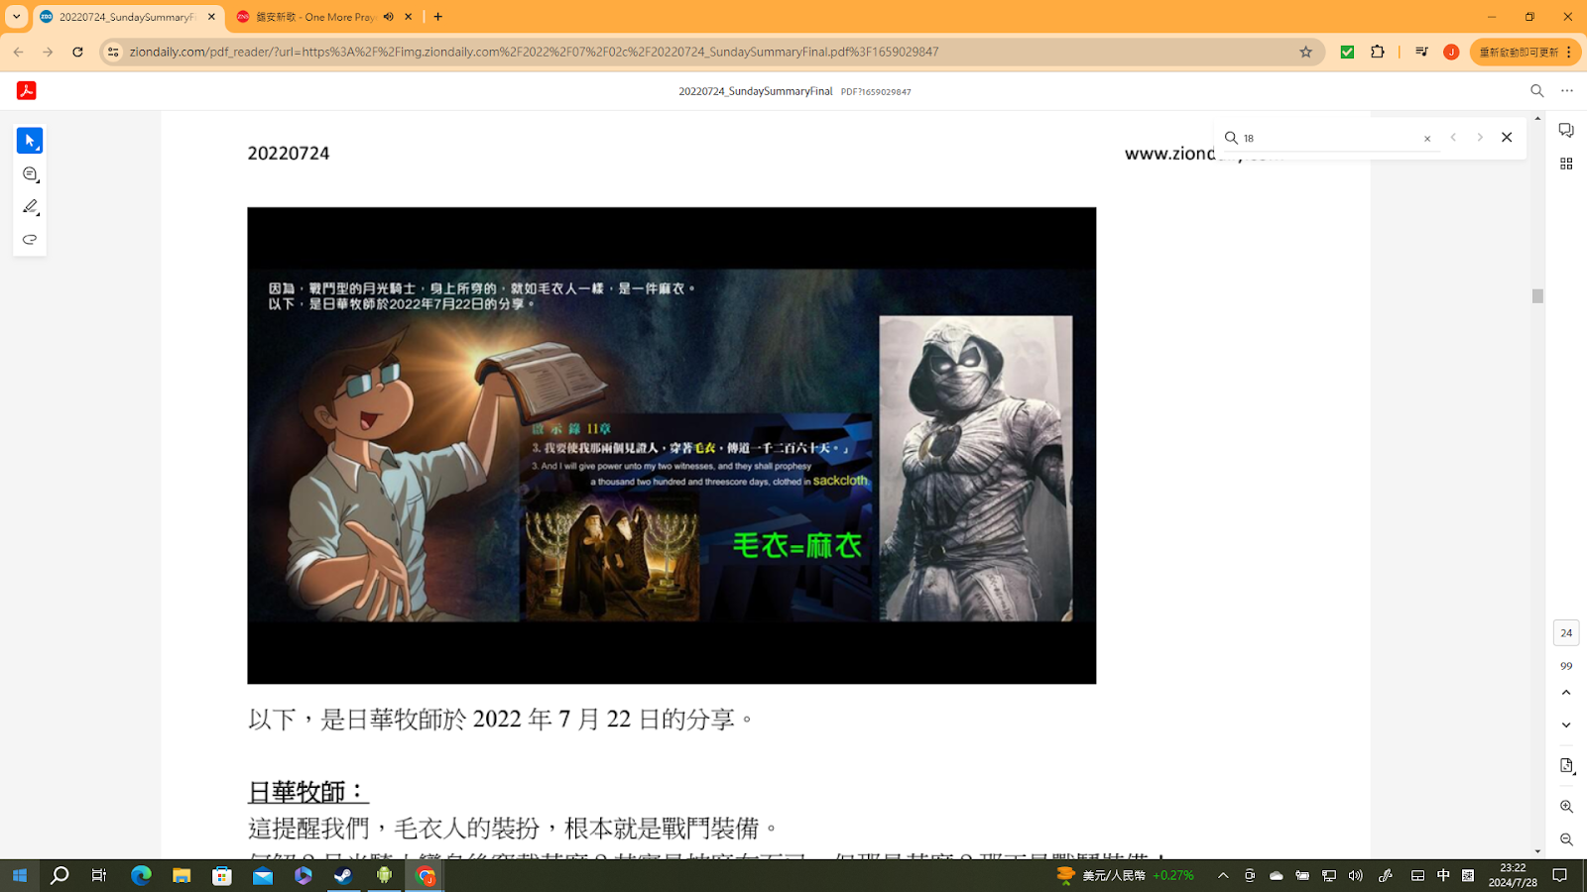Click the fit page view icon
Image resolution: width=1587 pixels, height=892 pixels.
point(1566,766)
